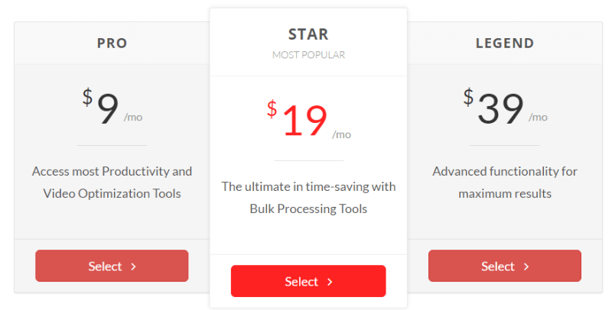
Task: Click the $9 price figure
Action: (x=101, y=106)
